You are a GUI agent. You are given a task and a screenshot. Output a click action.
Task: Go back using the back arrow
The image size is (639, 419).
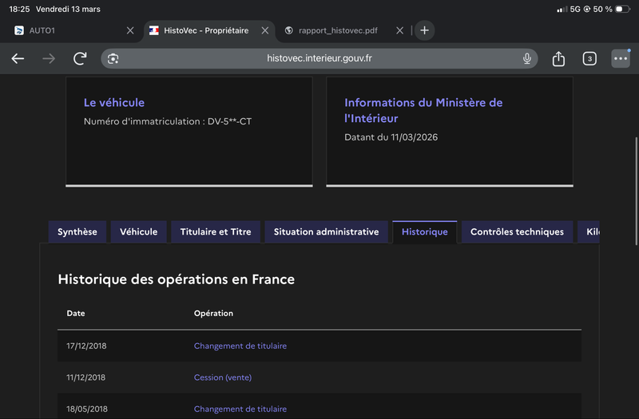pyautogui.click(x=18, y=58)
